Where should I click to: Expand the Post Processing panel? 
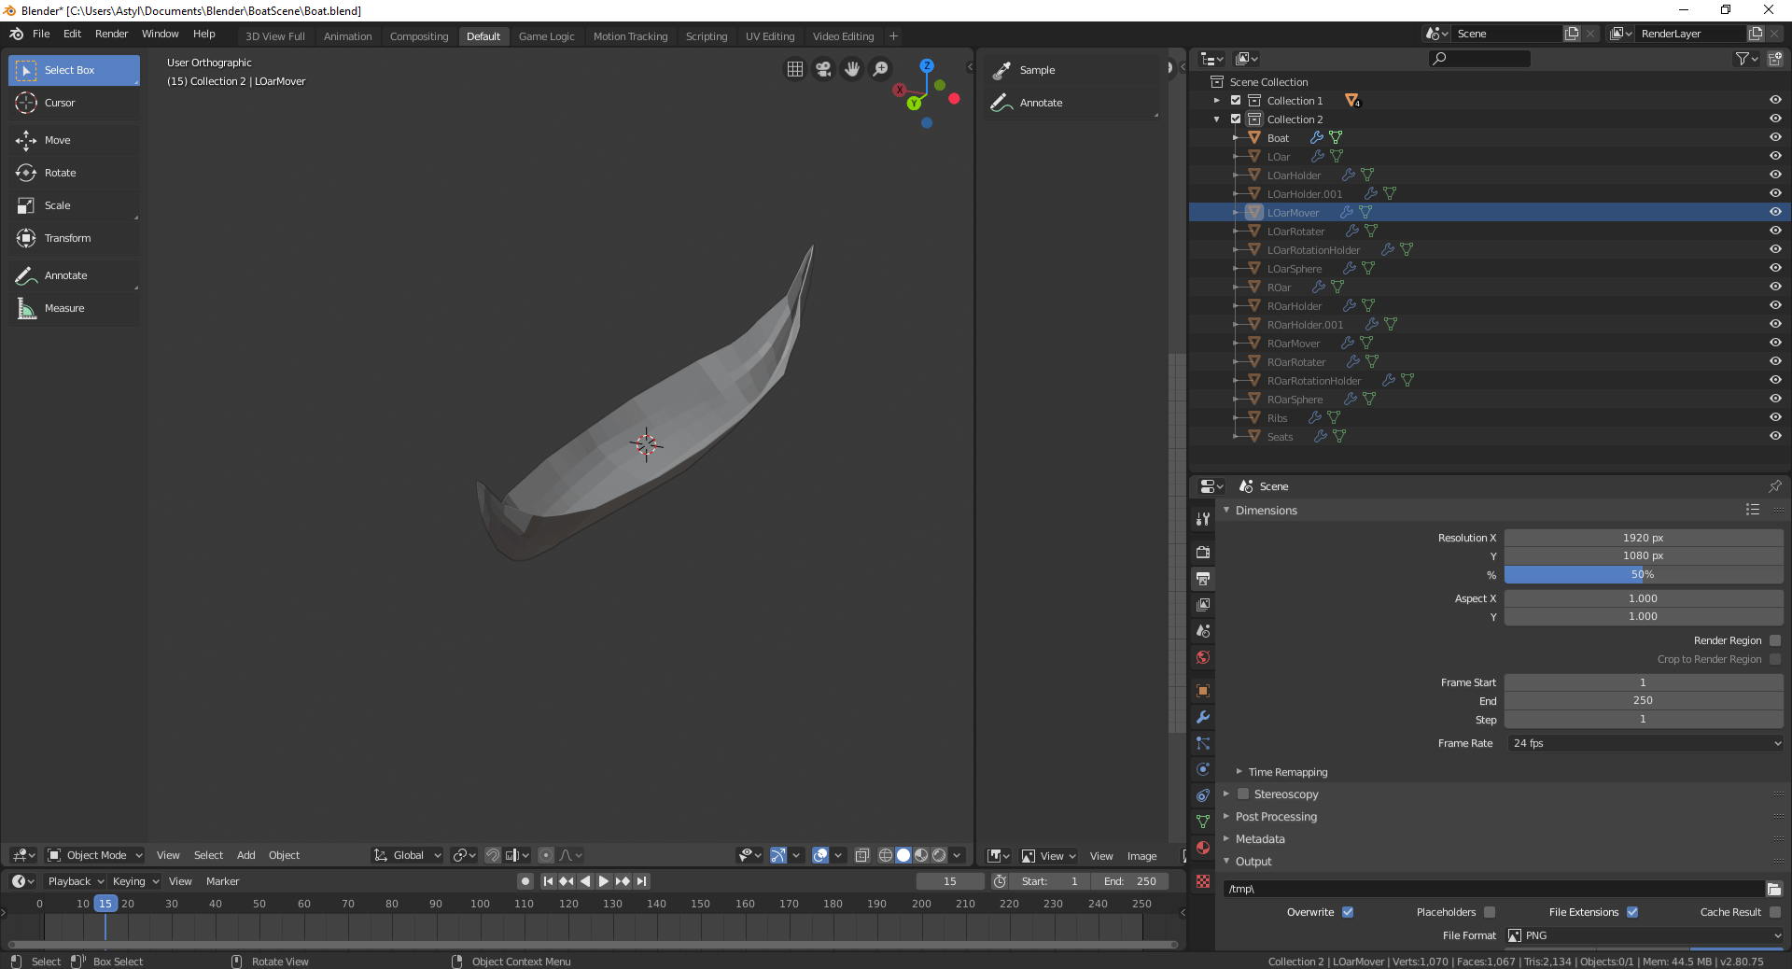[1275, 817]
